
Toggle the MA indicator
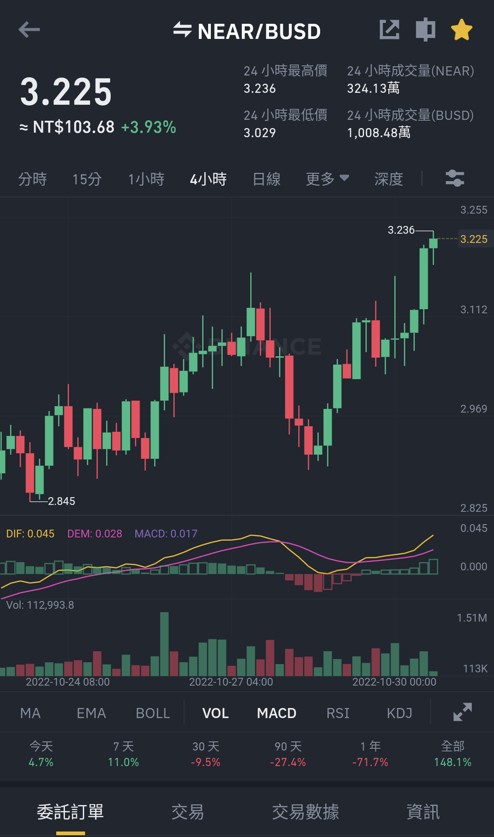(30, 713)
